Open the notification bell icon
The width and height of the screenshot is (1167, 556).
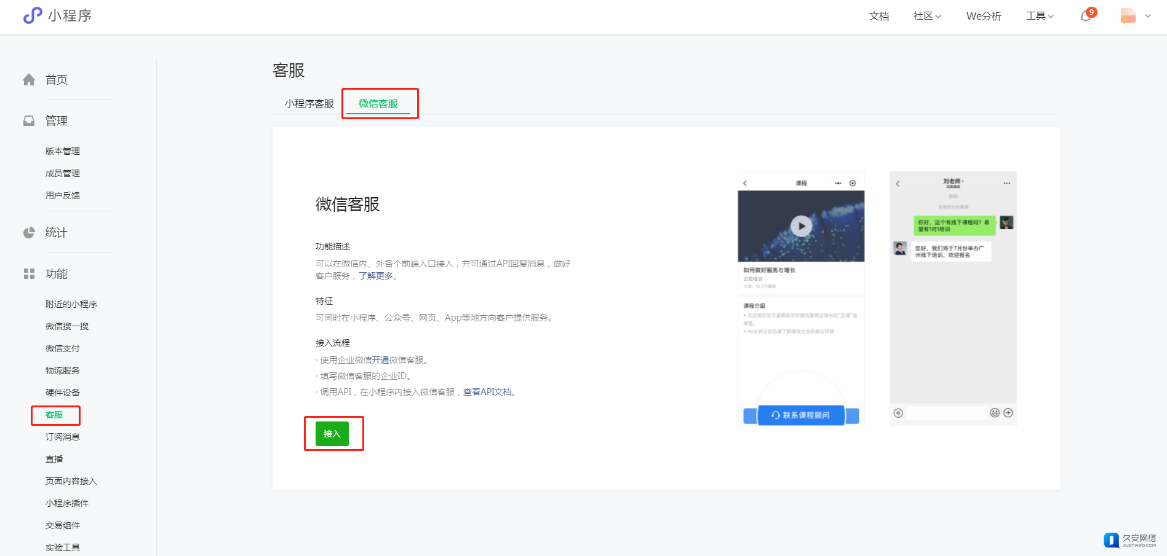(1086, 17)
